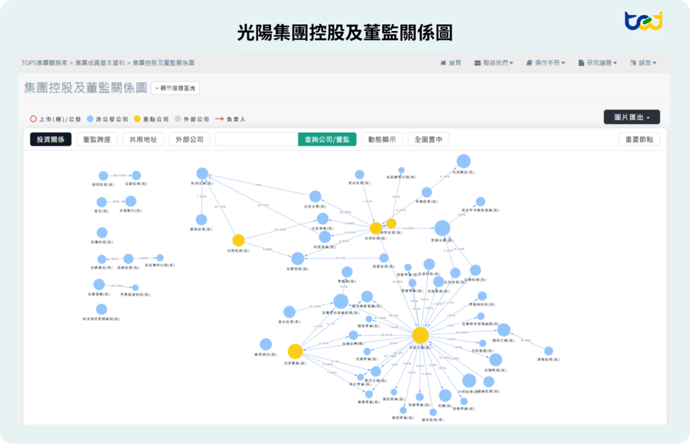Click the 全圖置中 center graph button
This screenshot has width=690, height=444.
(428, 139)
